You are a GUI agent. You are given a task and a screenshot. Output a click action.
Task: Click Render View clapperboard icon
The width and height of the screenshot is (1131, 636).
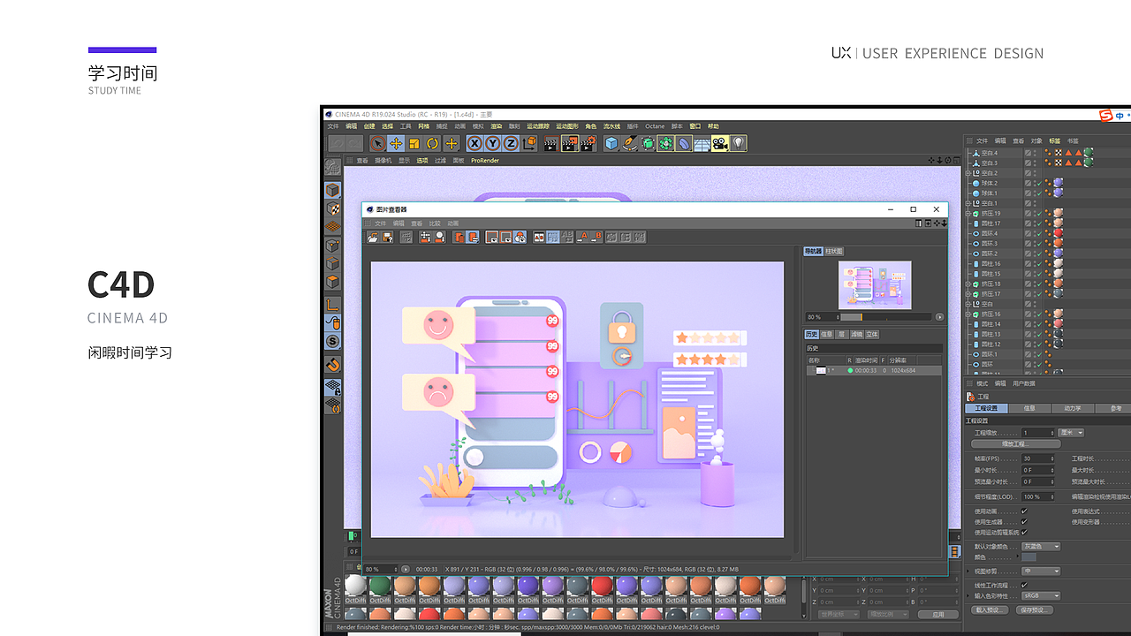550,143
